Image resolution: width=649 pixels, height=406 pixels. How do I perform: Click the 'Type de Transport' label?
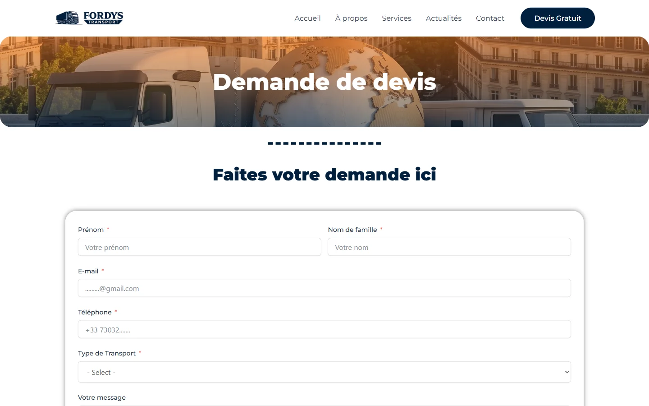tap(107, 353)
